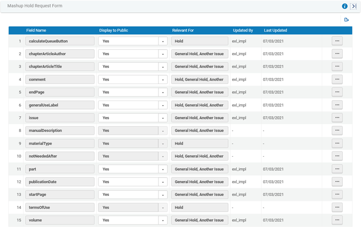362x228 pixels.
Task: Collapse panel using the arrow-bar icon
Action: [x=353, y=6]
